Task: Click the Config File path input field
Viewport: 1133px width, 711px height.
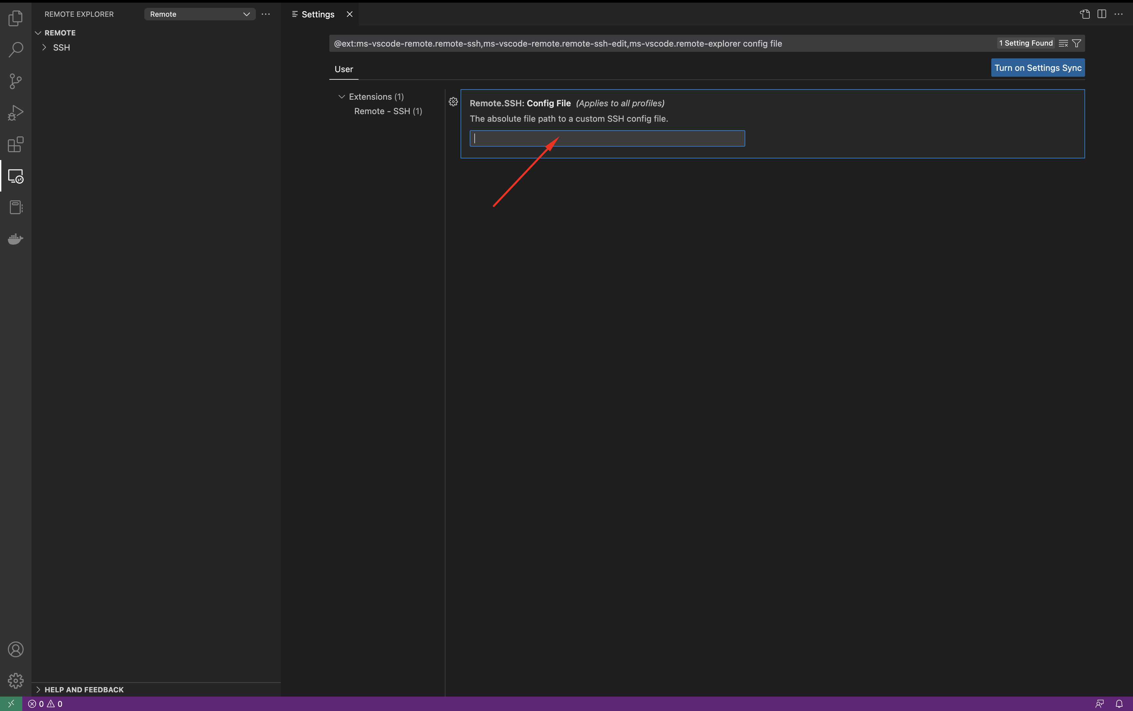Action: (x=607, y=138)
